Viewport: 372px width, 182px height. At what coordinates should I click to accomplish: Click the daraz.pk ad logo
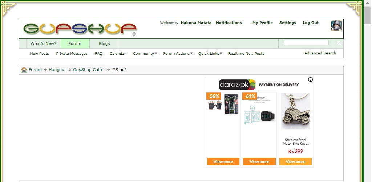(x=237, y=85)
